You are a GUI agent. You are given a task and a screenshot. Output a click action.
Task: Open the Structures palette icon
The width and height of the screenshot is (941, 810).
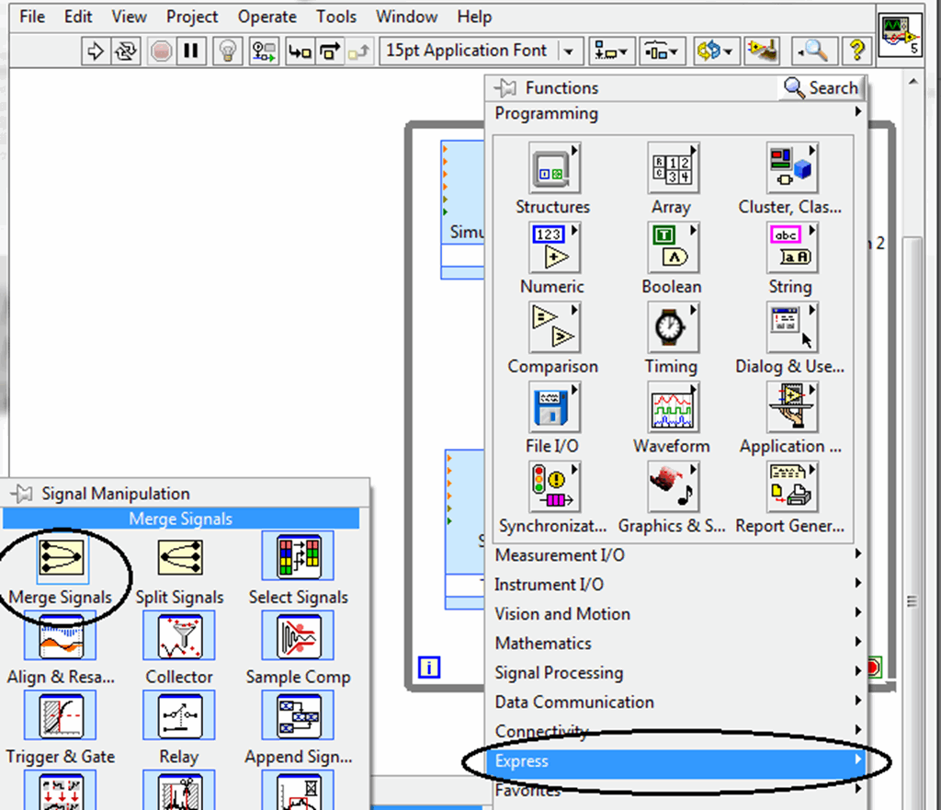coord(552,167)
